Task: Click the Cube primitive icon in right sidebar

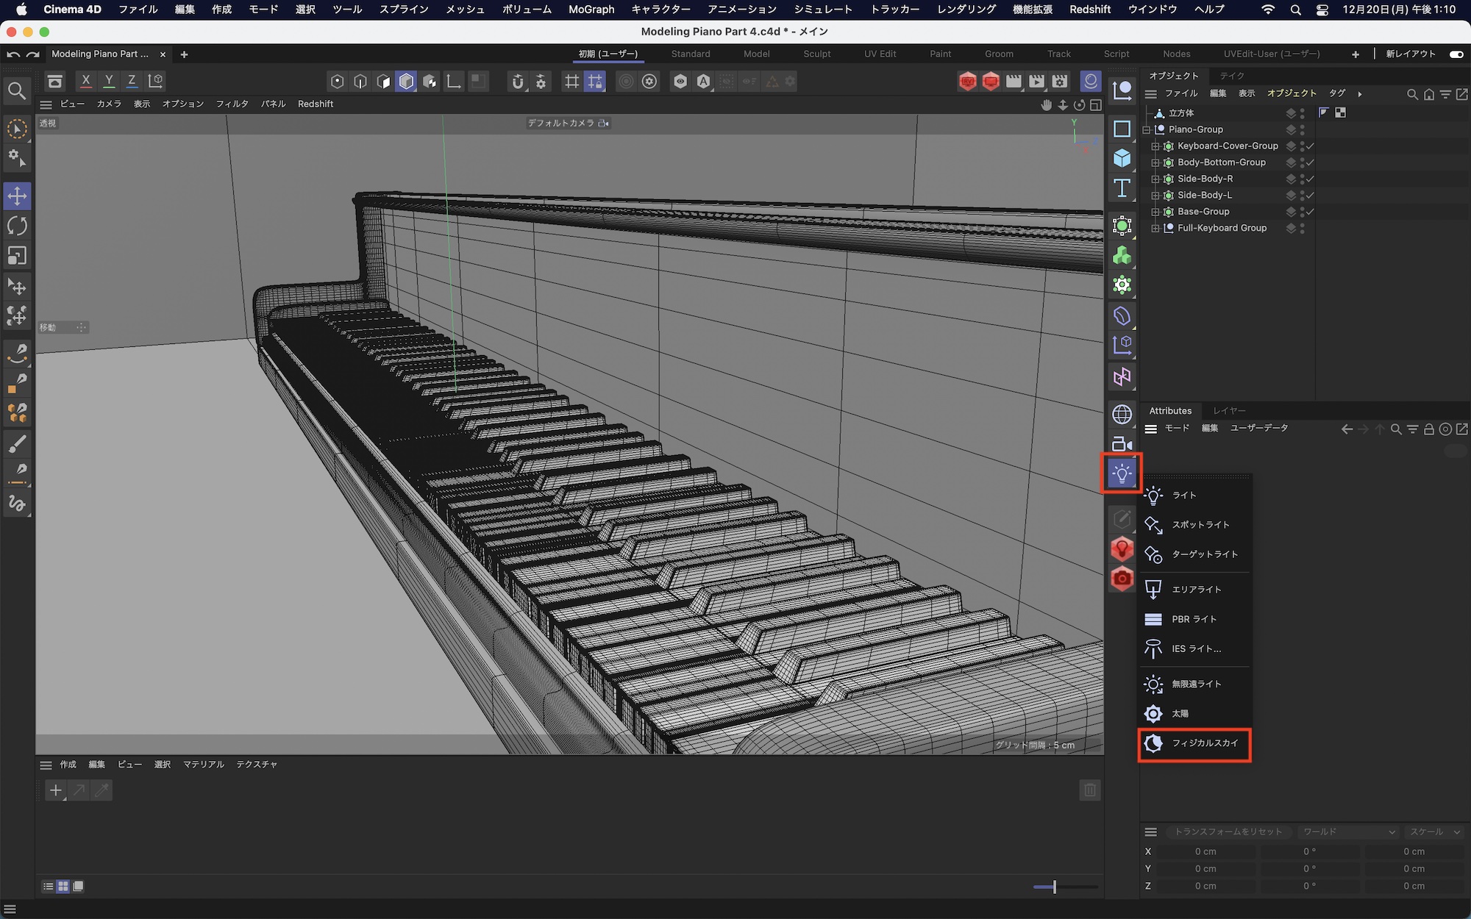Action: click(1122, 157)
